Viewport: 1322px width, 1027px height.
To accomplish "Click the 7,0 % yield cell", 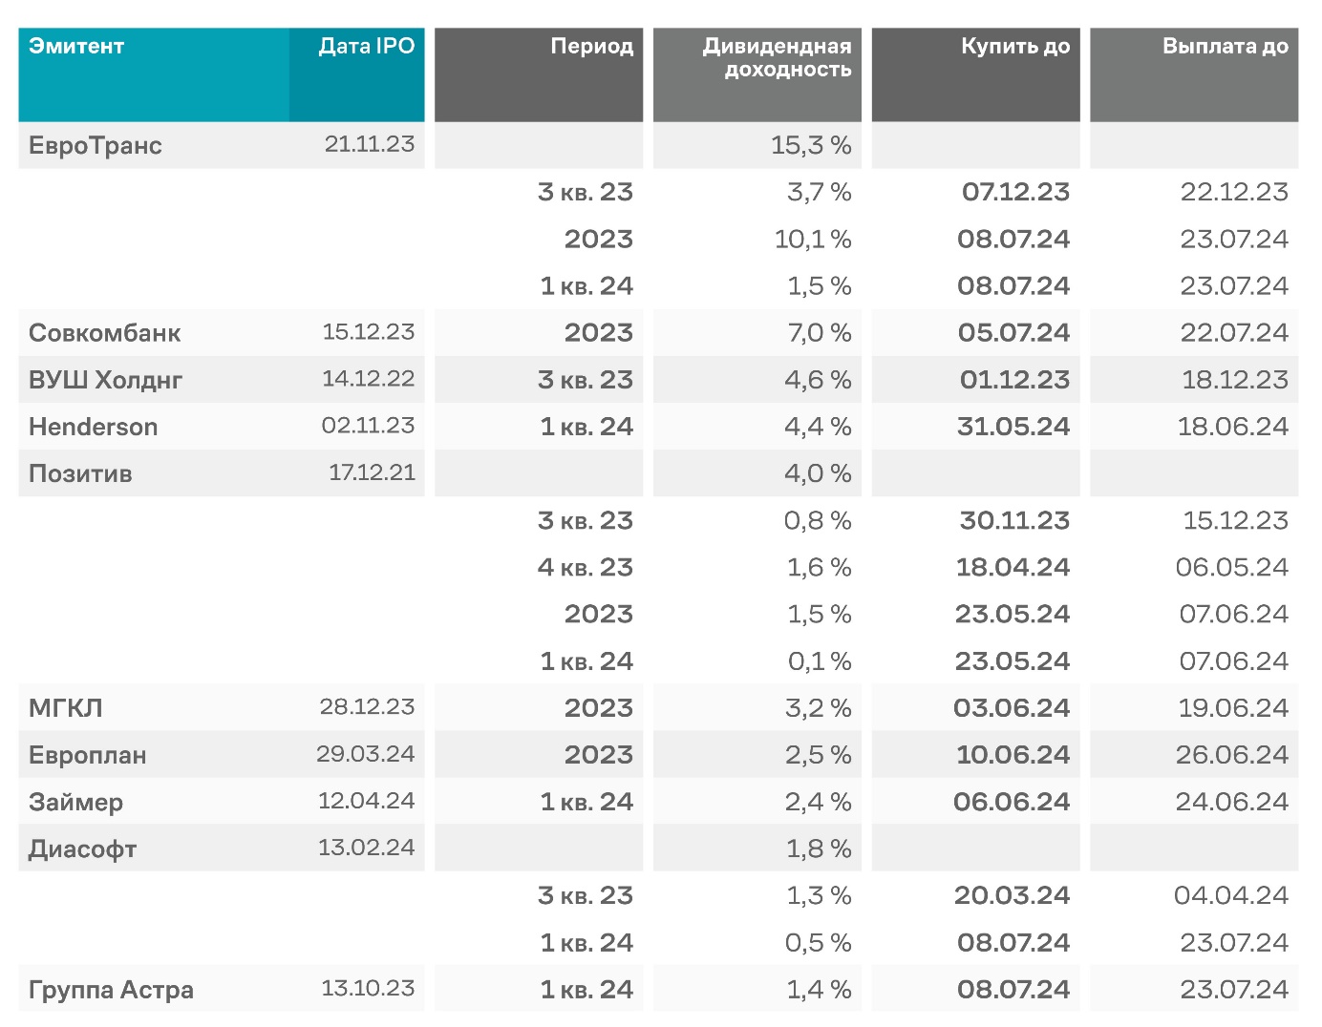I will [820, 332].
